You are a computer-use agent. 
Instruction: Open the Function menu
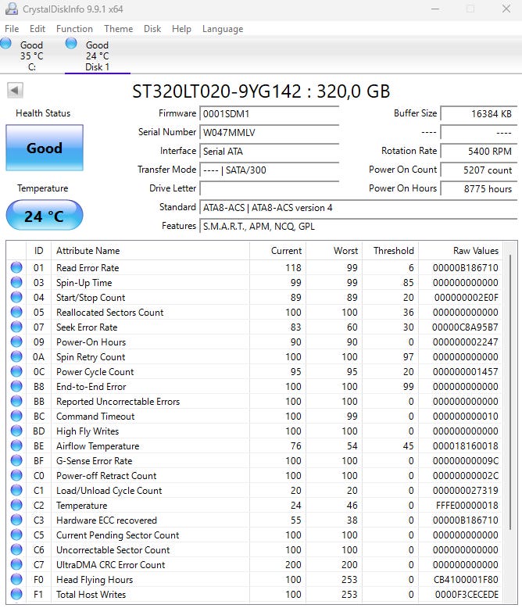click(74, 29)
